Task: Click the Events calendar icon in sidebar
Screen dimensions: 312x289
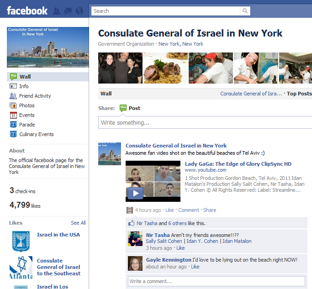Action: [13, 115]
